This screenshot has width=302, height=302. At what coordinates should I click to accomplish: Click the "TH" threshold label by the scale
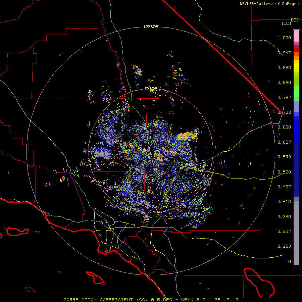coord(288,261)
